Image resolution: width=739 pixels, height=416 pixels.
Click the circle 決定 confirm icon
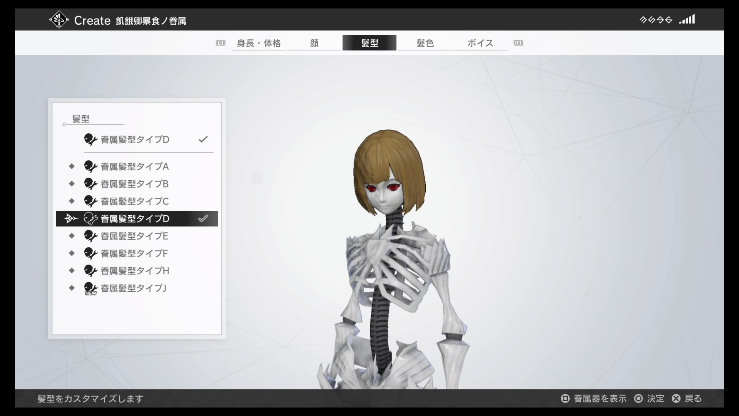click(x=638, y=398)
